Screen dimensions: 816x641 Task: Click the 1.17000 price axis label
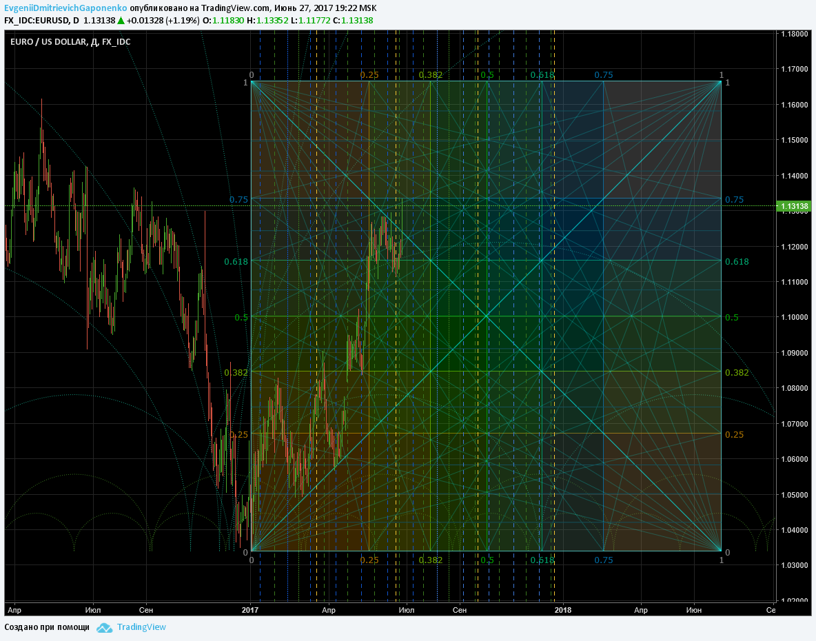click(x=794, y=69)
